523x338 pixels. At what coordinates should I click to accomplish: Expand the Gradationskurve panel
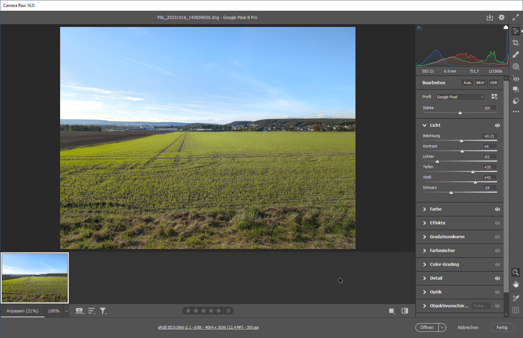pos(447,237)
